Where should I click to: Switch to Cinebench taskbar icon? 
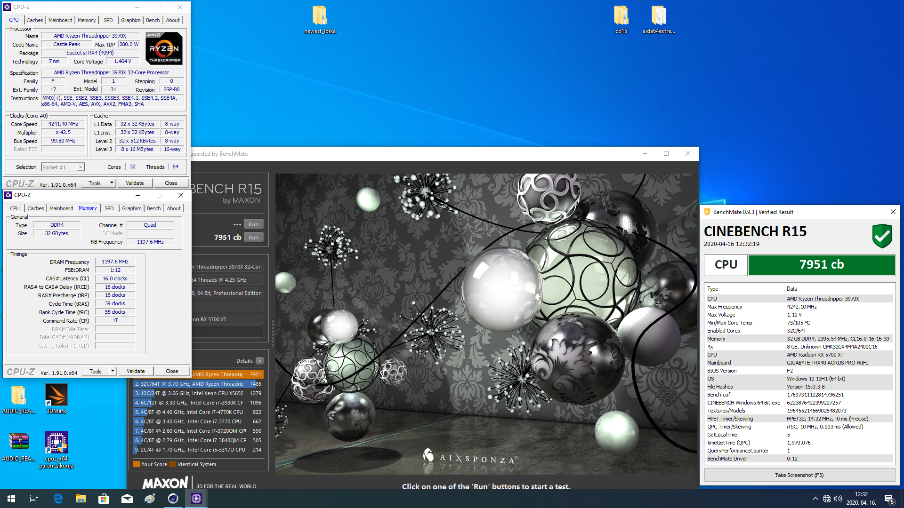point(173,499)
